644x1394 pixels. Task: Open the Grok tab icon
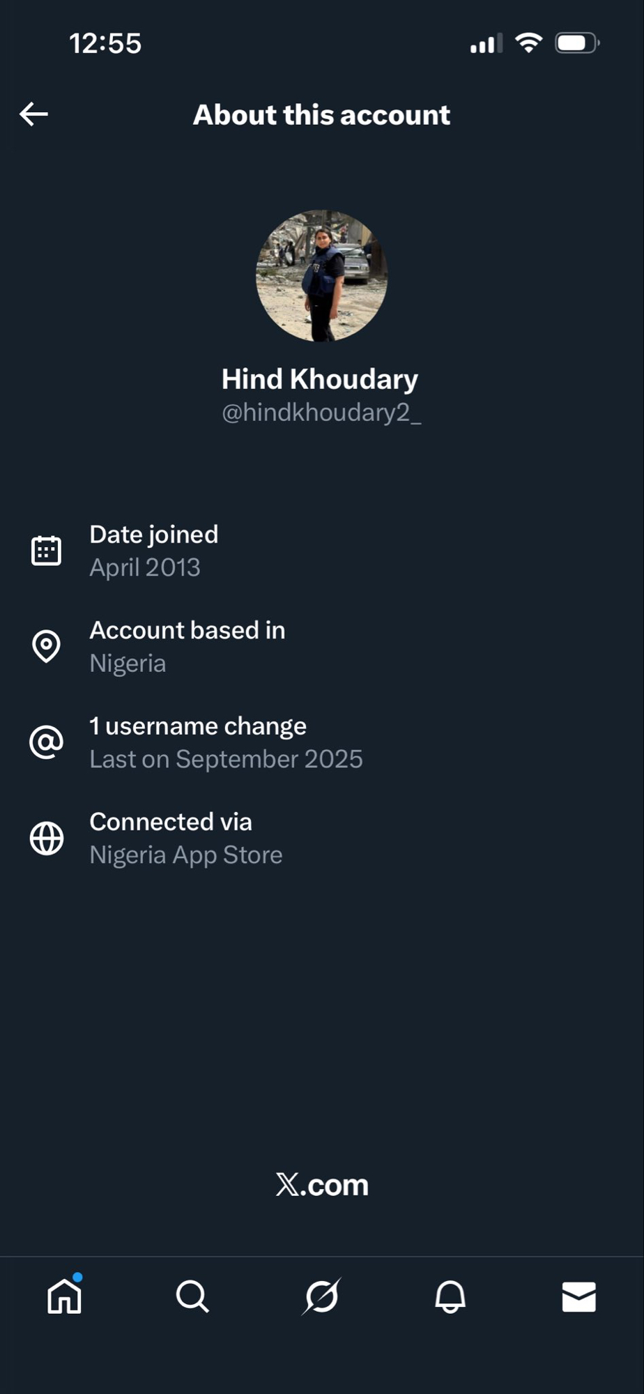point(322,1296)
